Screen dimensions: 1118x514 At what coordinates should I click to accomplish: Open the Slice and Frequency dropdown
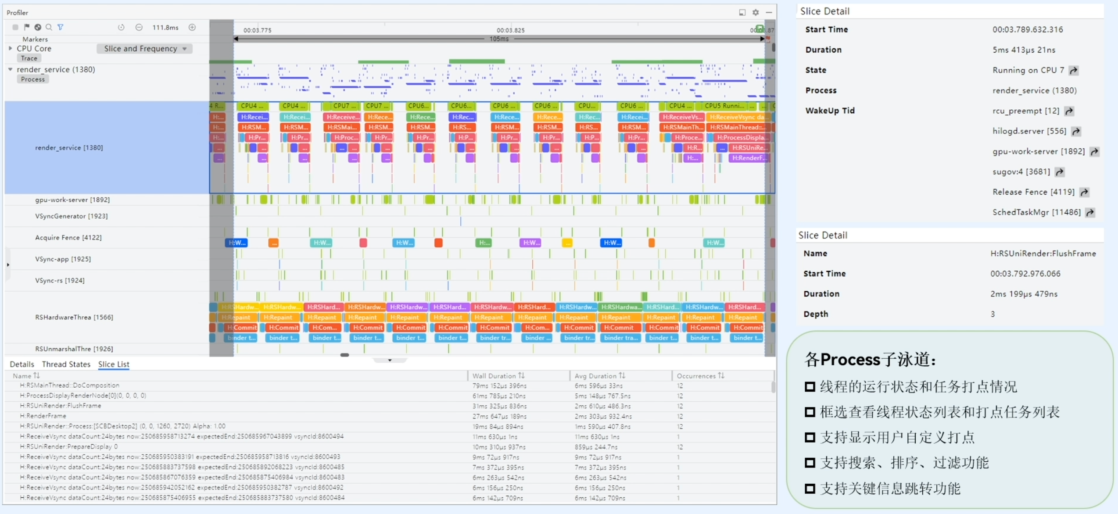tap(145, 49)
